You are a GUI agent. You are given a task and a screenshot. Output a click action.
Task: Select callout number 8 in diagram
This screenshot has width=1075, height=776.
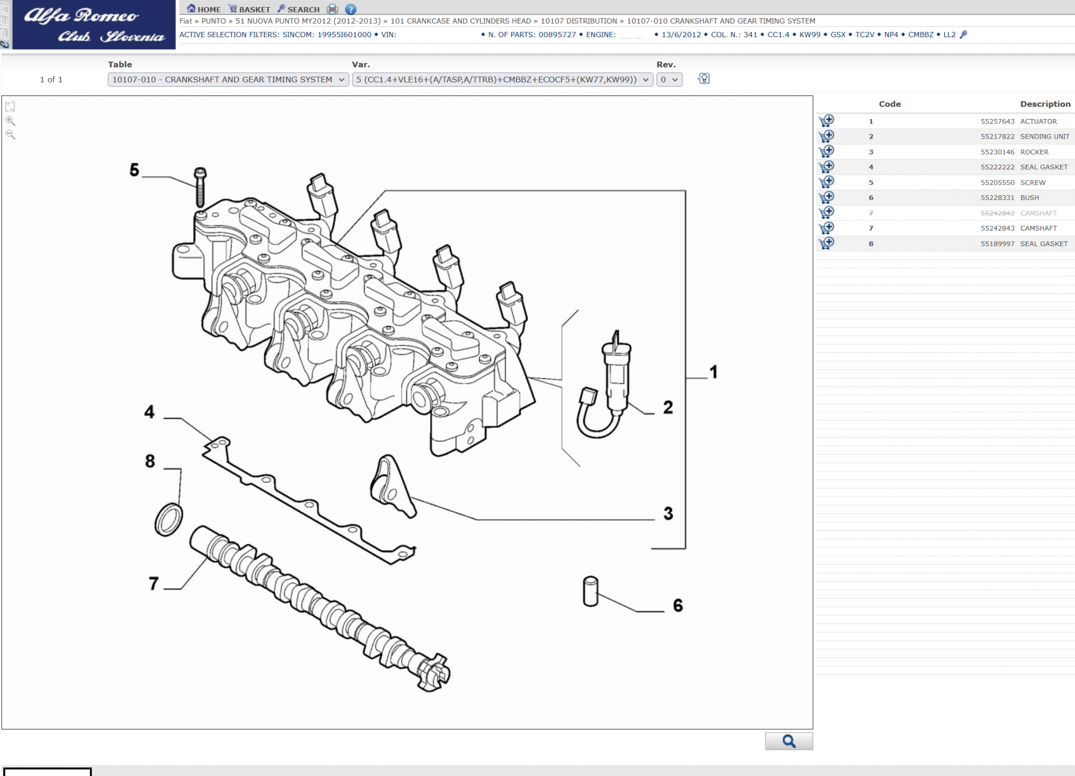point(150,461)
